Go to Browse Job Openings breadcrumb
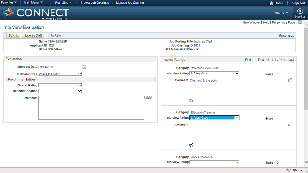 click(x=95, y=3)
